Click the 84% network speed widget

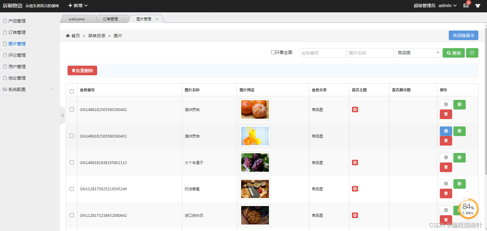[x=468, y=209]
